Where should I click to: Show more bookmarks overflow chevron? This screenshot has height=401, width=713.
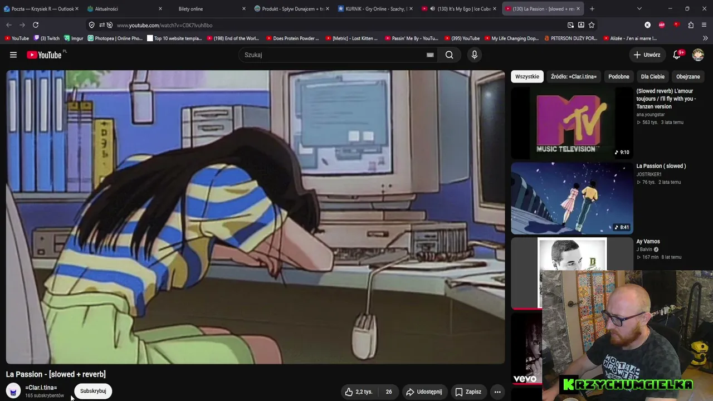click(705, 38)
